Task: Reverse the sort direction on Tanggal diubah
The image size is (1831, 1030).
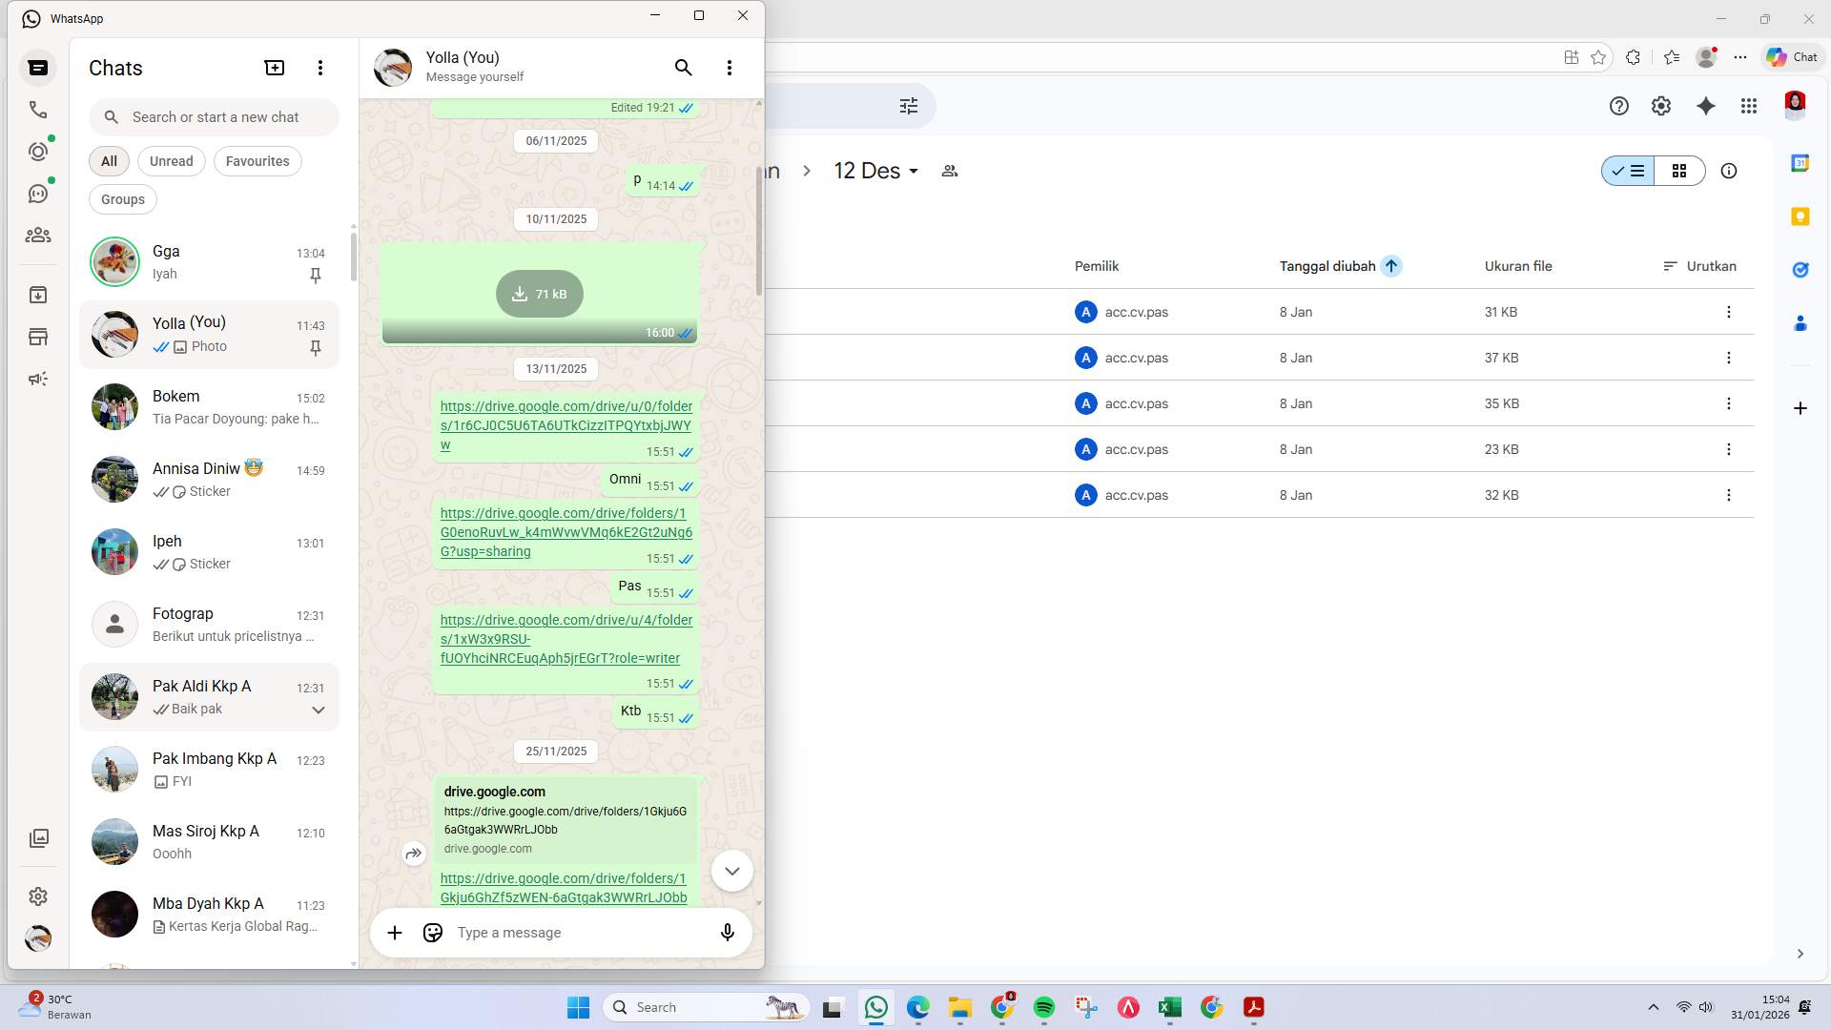Action: point(1391,266)
